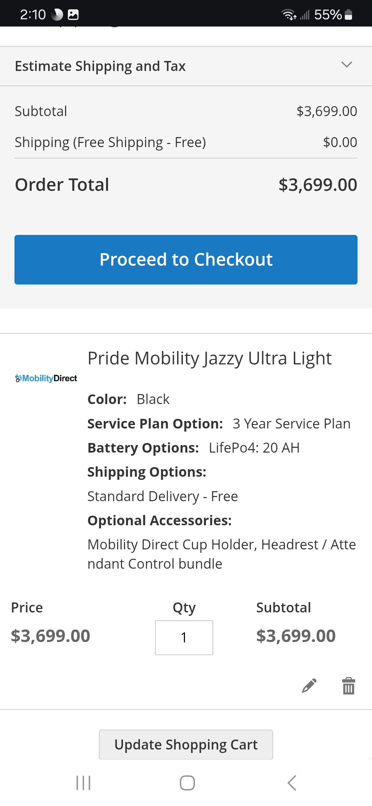This screenshot has width=372, height=806.
Task: Tap the clock showing 2:10
Action: 33,14
